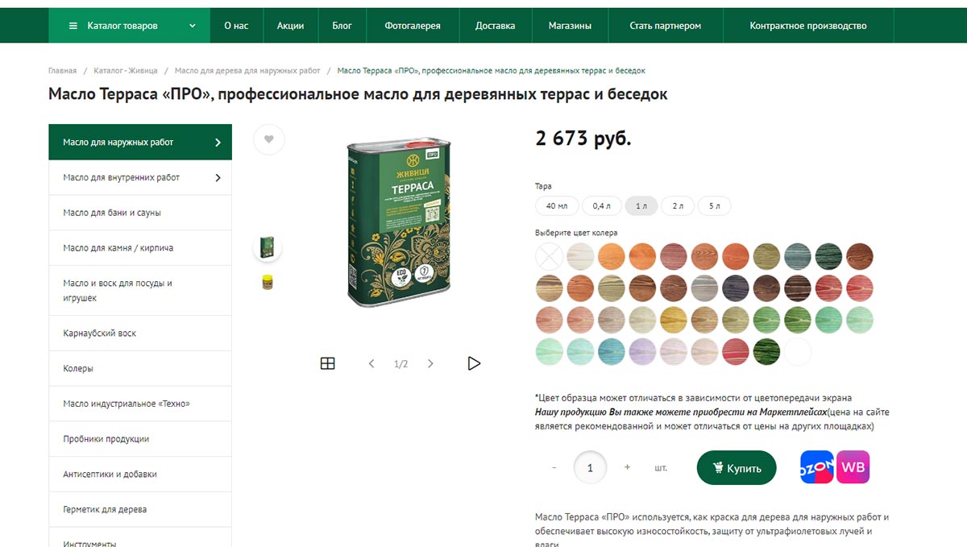The width and height of the screenshot is (967, 547).
Task: Pick the white wood color swatch
Action: [580, 256]
